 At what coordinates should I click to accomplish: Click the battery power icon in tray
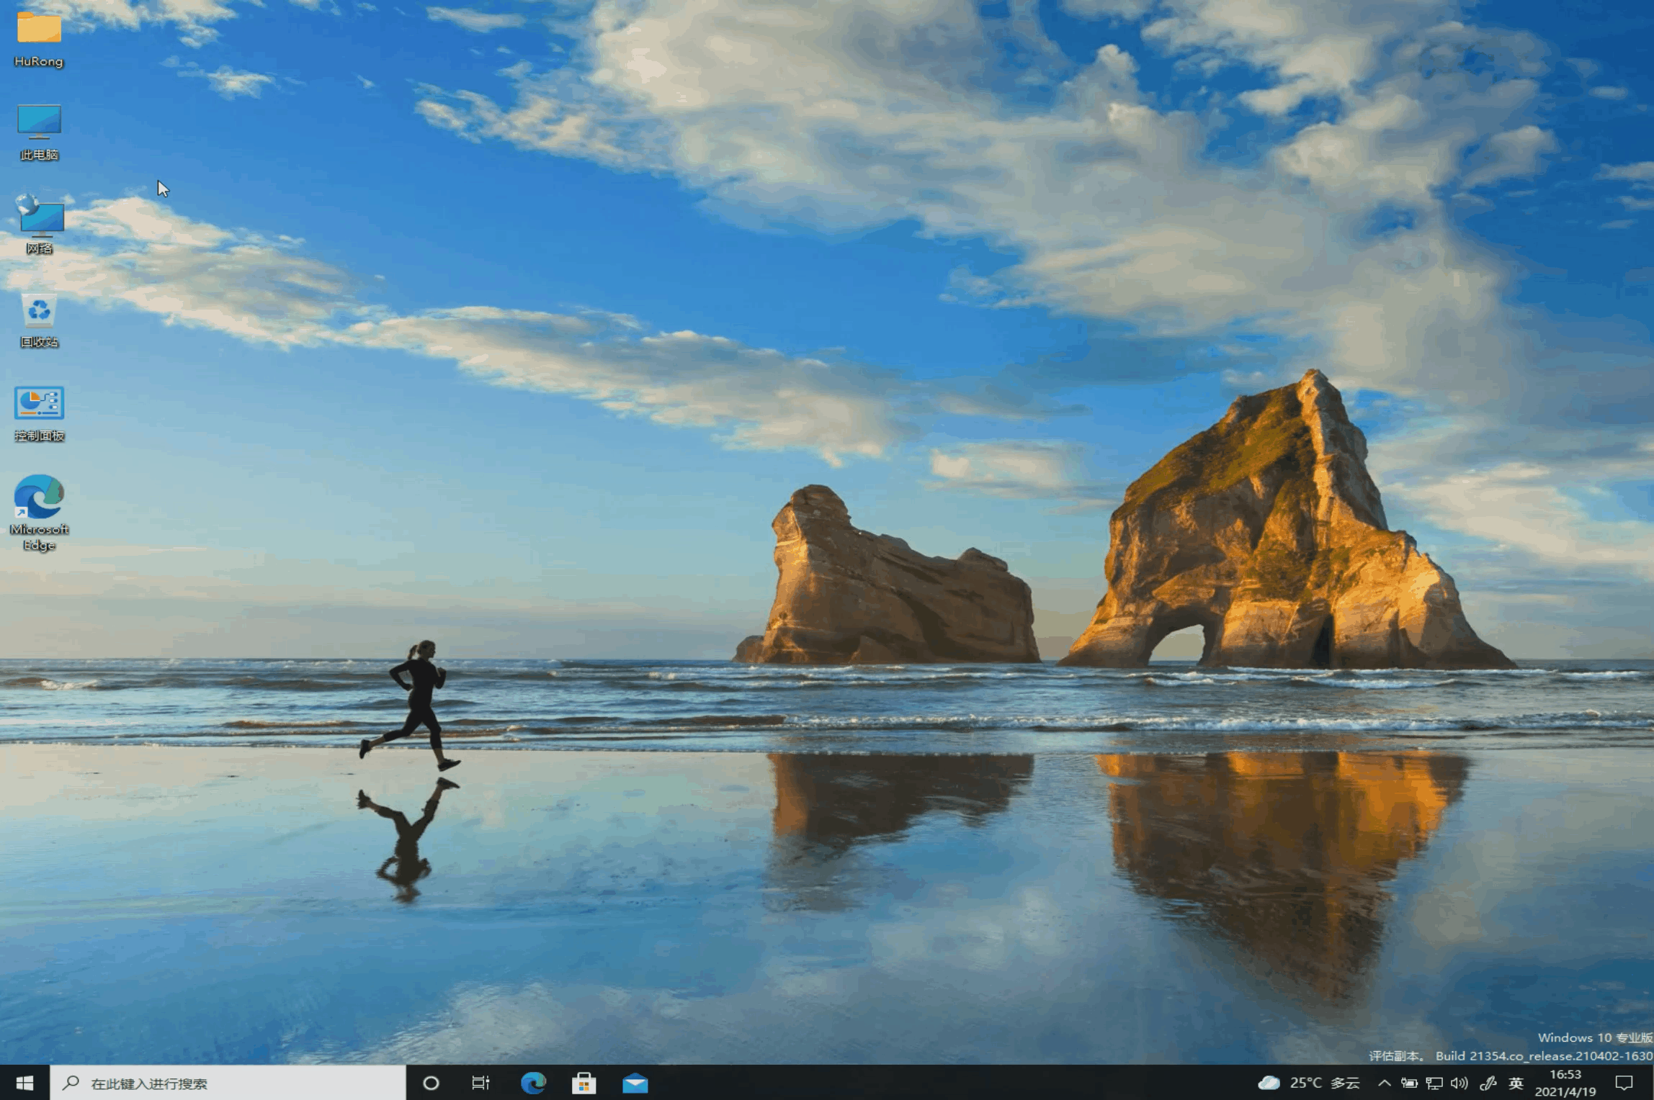pos(1409,1083)
